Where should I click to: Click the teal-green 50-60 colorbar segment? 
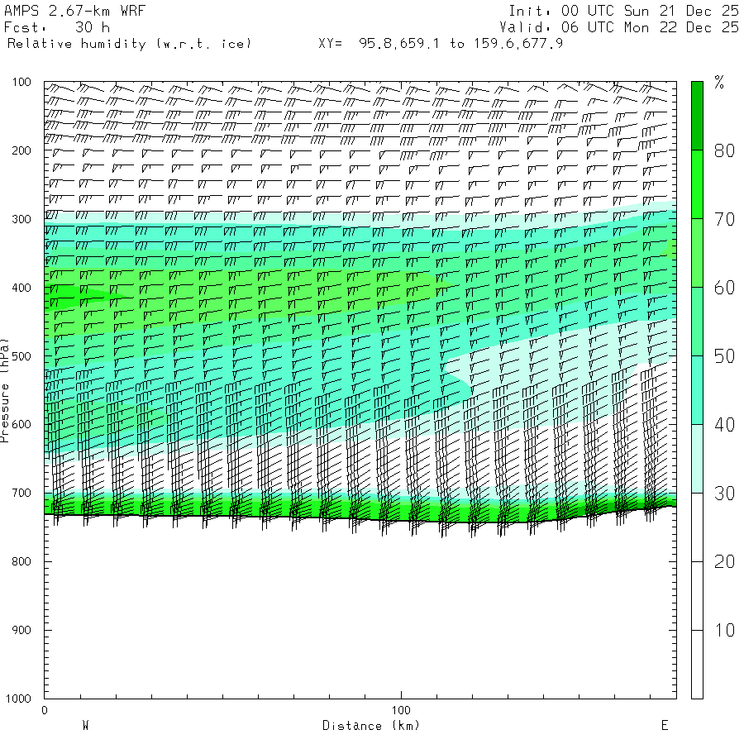coord(697,322)
